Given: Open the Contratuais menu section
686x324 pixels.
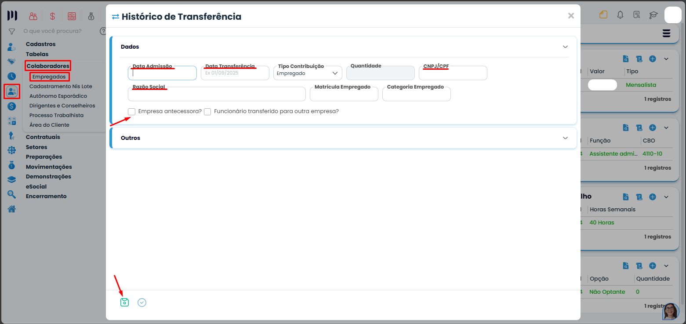Looking at the screenshot, I should pos(43,137).
